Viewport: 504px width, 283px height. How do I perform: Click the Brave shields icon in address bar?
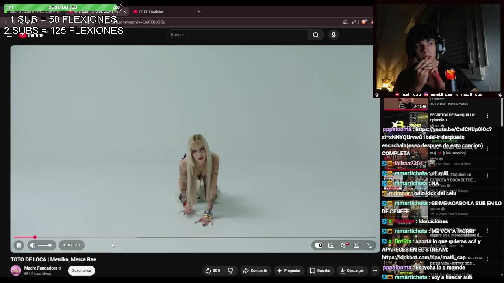pyautogui.click(x=364, y=22)
